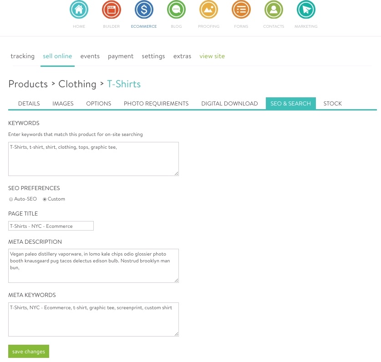
Task: Click the Ecommerce dollar icon
Action: point(143,9)
